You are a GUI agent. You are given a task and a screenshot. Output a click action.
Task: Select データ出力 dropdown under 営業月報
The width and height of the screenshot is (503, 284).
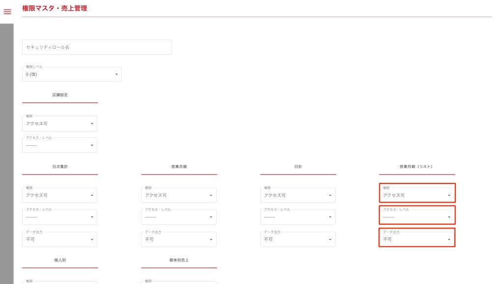click(x=179, y=239)
